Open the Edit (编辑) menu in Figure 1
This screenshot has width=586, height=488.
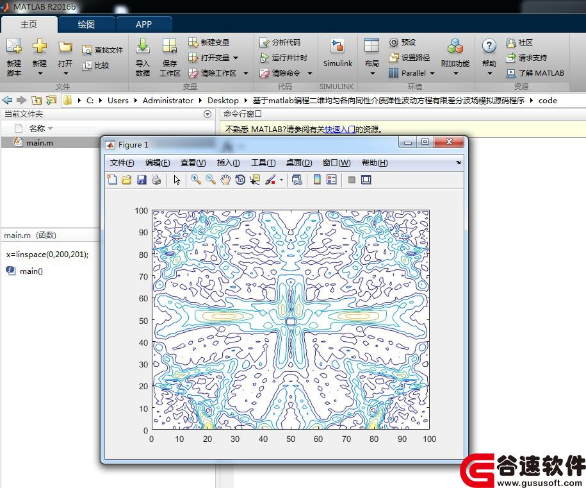tap(158, 163)
